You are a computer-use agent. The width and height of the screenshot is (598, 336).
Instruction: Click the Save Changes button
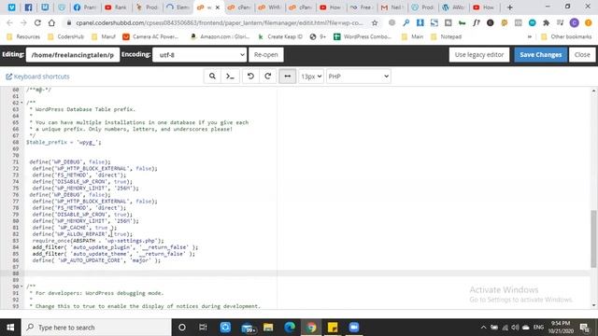540,55
